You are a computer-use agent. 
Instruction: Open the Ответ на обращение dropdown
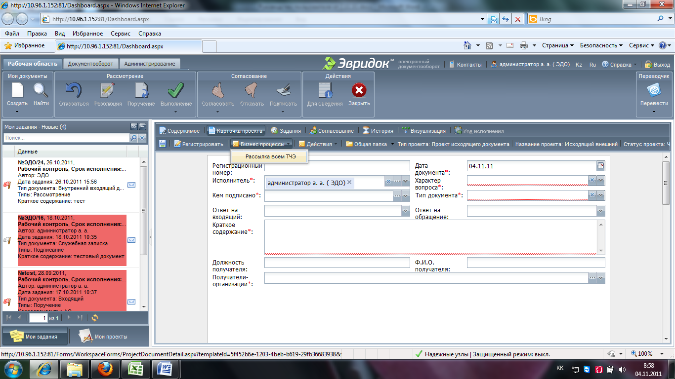click(x=601, y=211)
